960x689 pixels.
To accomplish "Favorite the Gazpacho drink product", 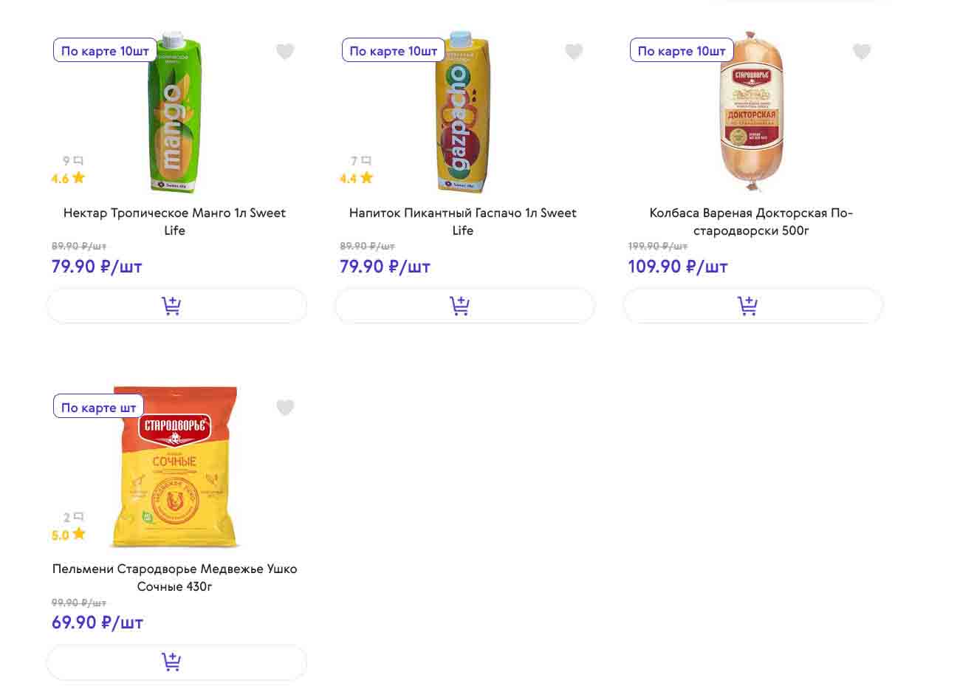I will pyautogui.click(x=574, y=52).
